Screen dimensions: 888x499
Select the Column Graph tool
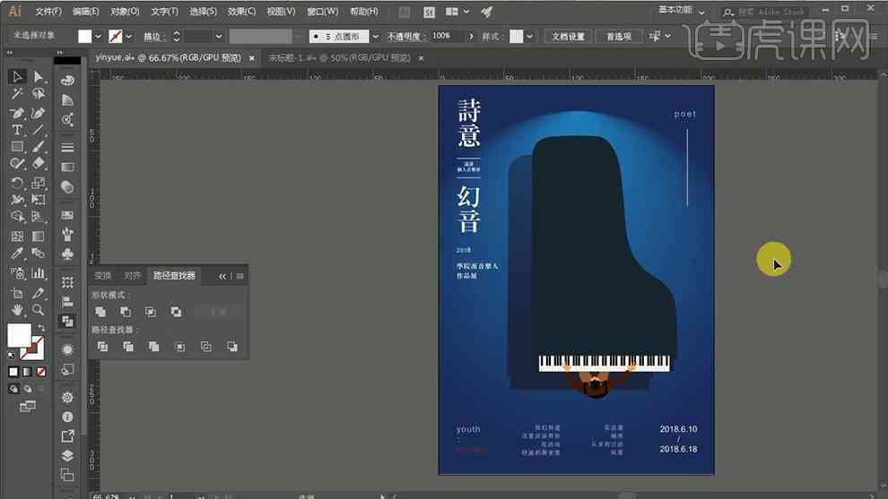[38, 273]
